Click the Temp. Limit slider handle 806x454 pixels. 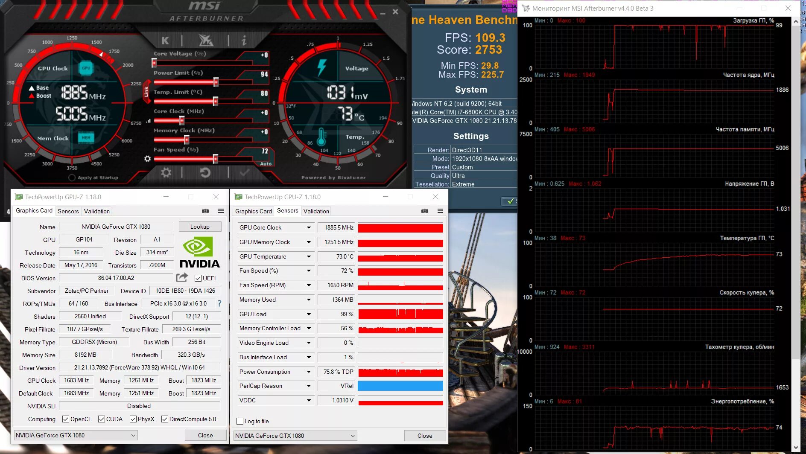click(216, 101)
